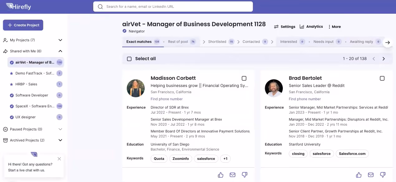Go to previous page of candidates
This screenshot has width=396, height=182.
pyautogui.click(x=374, y=59)
